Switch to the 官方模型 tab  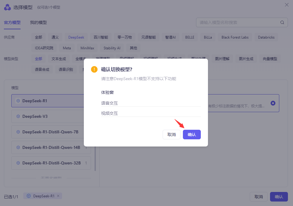tap(12, 22)
